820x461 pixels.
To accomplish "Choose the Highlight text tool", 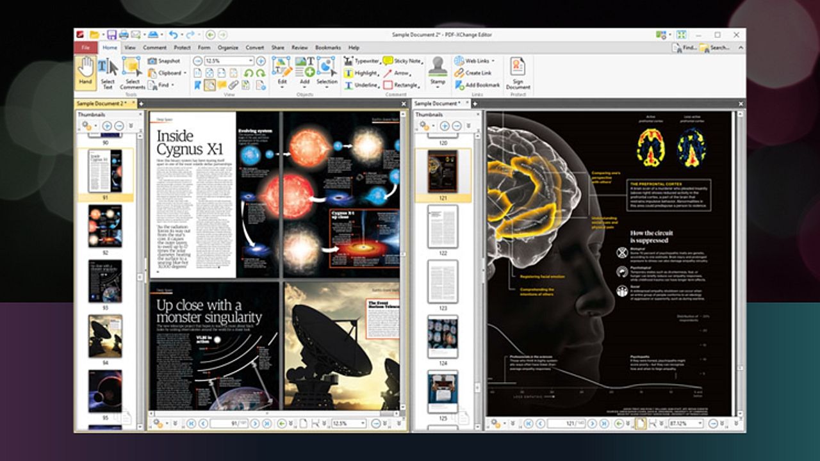I will 361,73.
